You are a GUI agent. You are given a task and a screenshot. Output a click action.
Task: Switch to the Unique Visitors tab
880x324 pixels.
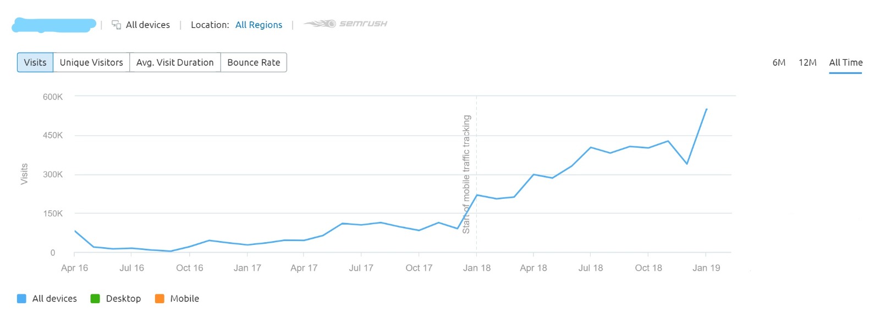pyautogui.click(x=91, y=62)
